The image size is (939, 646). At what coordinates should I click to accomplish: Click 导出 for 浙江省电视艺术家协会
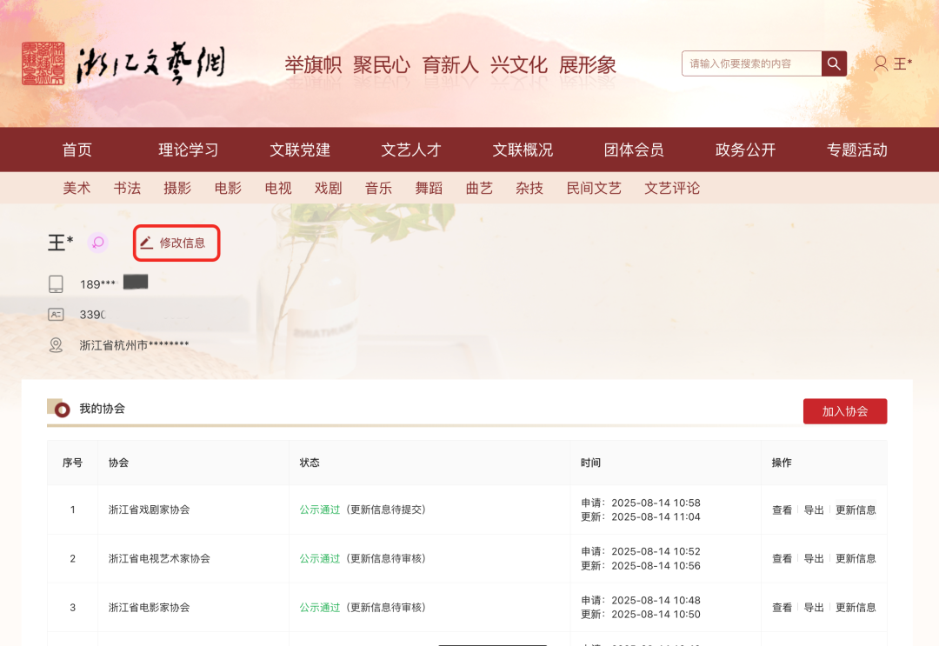coord(814,558)
